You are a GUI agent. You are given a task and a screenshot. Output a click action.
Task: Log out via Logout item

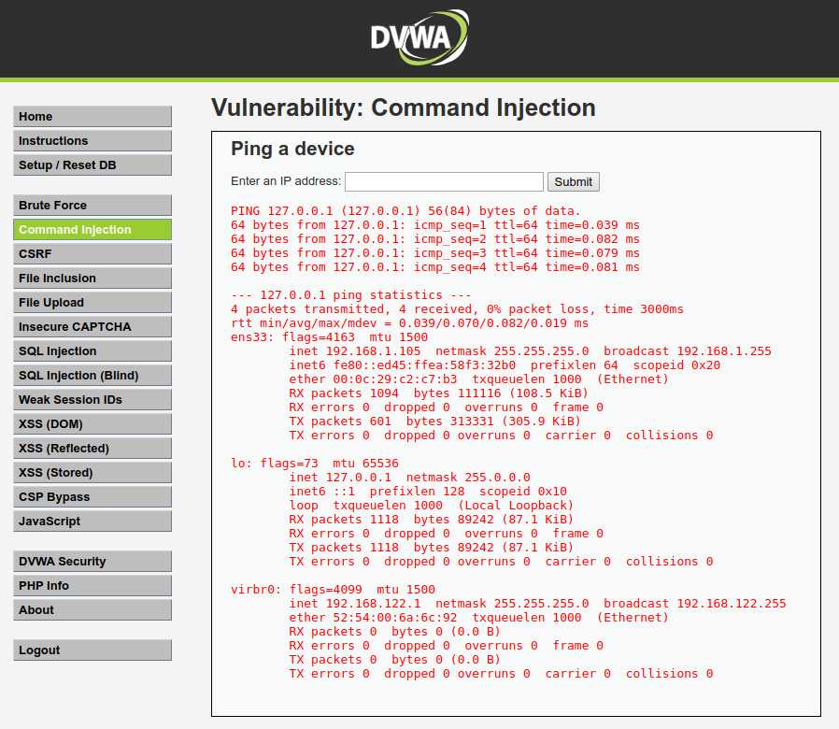click(x=92, y=650)
